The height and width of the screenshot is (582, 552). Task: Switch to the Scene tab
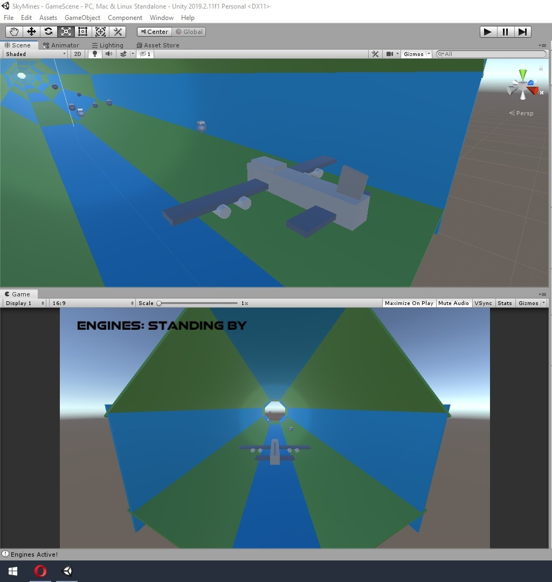point(18,45)
